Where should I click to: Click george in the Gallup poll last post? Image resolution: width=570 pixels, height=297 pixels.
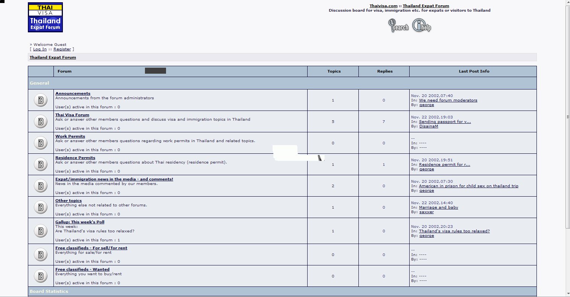point(427,236)
